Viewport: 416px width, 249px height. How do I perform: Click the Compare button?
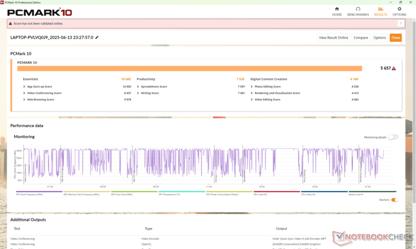click(x=361, y=38)
